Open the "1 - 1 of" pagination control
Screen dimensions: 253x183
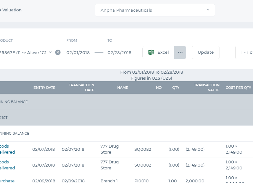[244, 52]
